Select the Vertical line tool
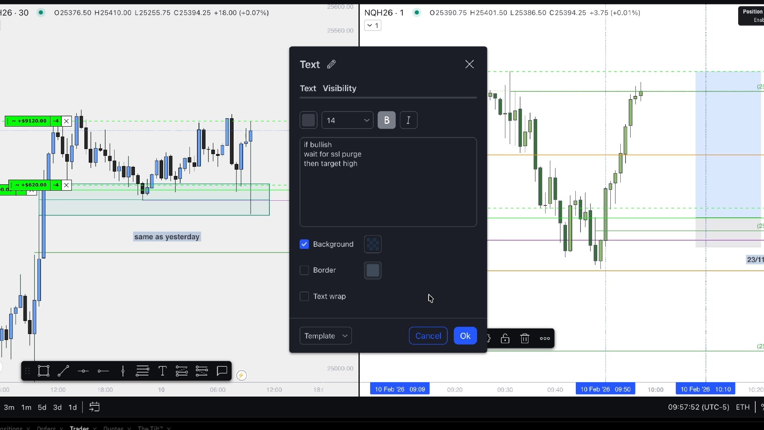The image size is (764, 430). (x=123, y=371)
